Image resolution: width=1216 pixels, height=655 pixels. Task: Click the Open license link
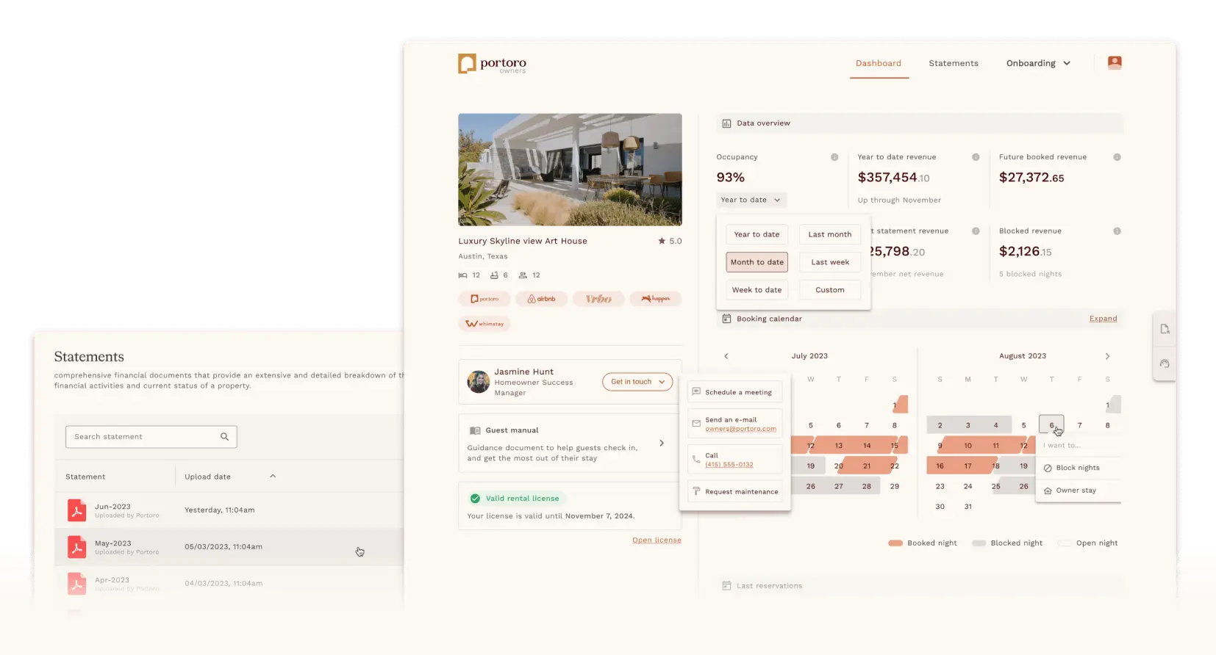(x=657, y=540)
